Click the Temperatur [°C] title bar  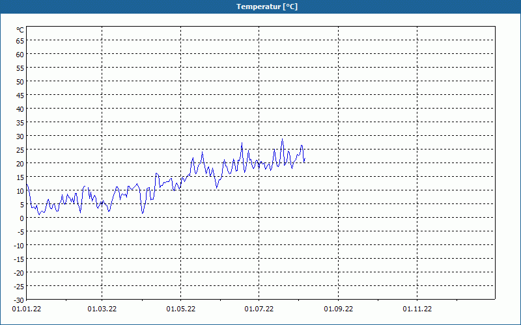[x=260, y=6]
